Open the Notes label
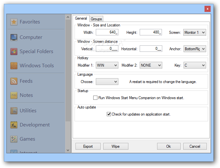This screenshot has height=168, width=220. pyautogui.click(x=26, y=95)
